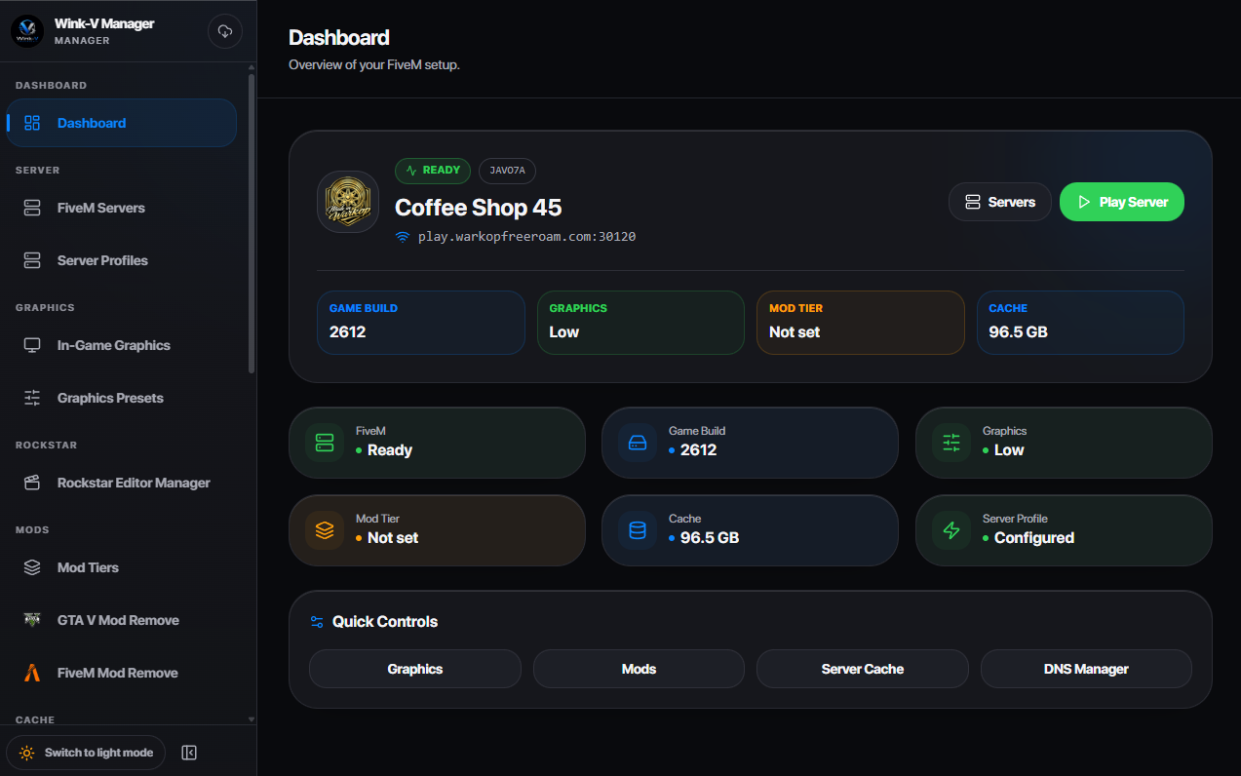Viewport: 1241px width, 776px height.
Task: Click the Rockstar Editor Manager clapperboard icon
Action: [32, 483]
